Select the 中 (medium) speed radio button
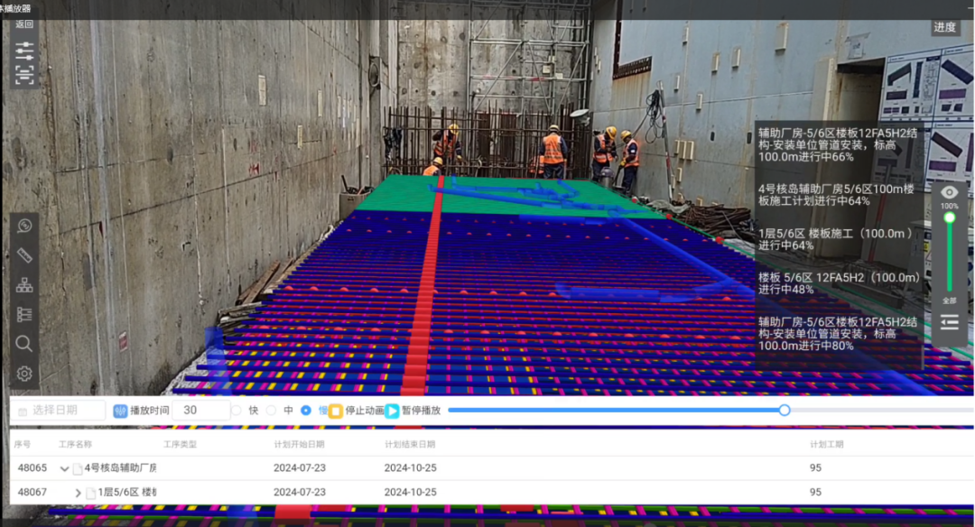Image resolution: width=975 pixels, height=527 pixels. [x=271, y=411]
